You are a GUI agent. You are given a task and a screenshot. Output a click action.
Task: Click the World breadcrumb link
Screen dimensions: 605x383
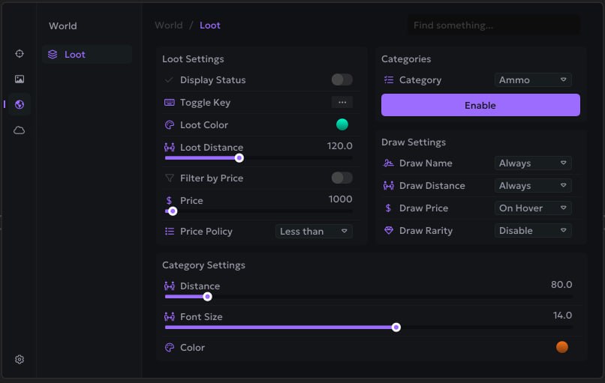coord(168,25)
